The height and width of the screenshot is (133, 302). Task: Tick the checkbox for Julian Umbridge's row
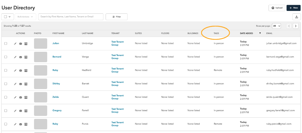point(6,44)
